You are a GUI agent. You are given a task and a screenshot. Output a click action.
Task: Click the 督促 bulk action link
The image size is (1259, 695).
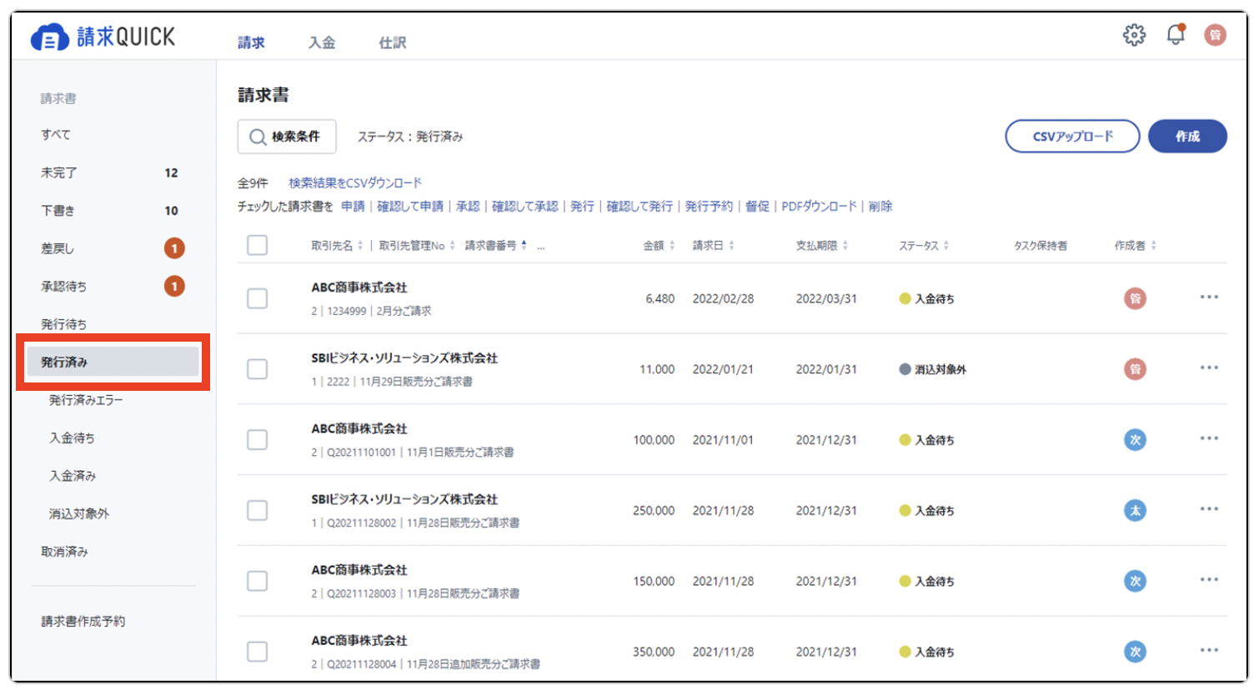[757, 206]
